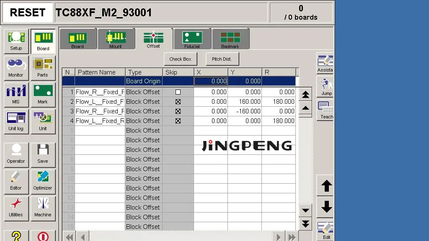Select the Offset tab
429x241 pixels.
(154, 39)
